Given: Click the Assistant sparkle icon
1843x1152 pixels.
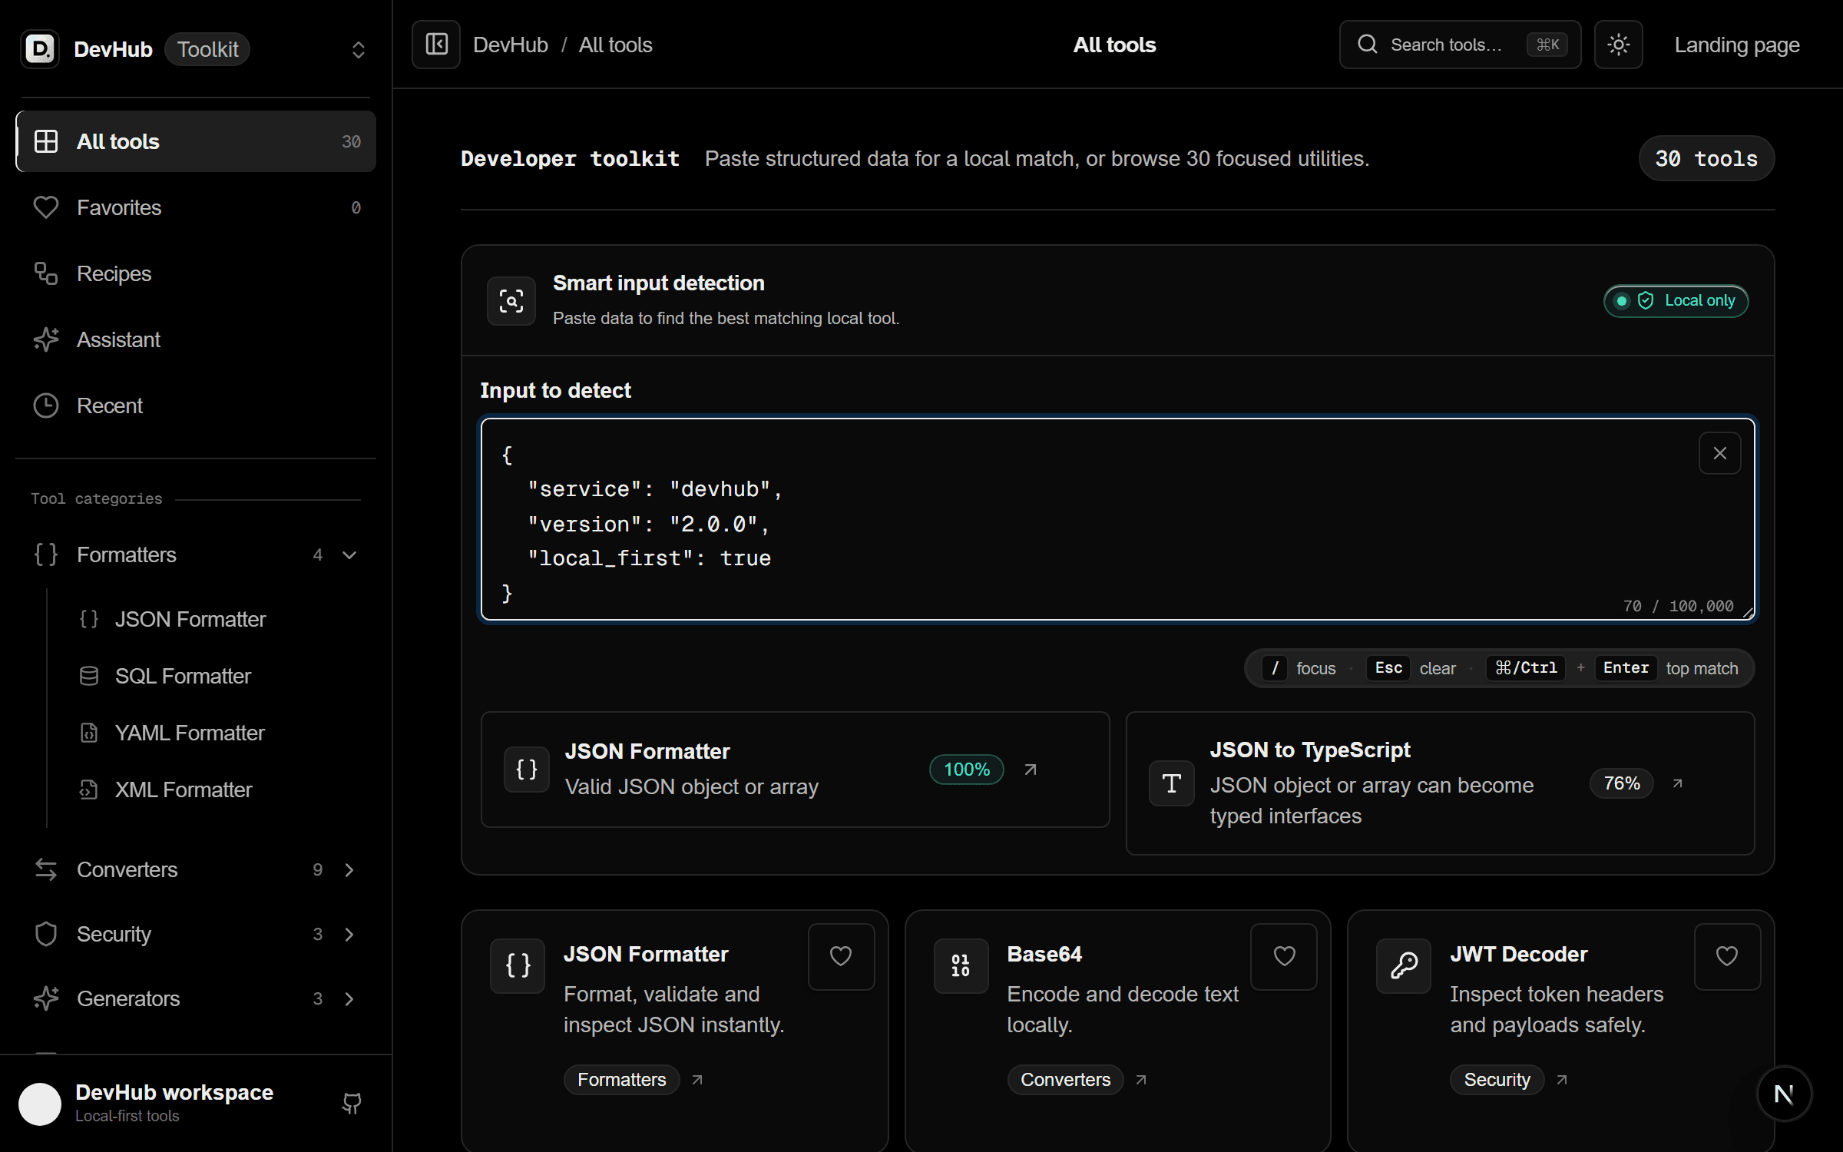Looking at the screenshot, I should pyautogui.click(x=46, y=339).
